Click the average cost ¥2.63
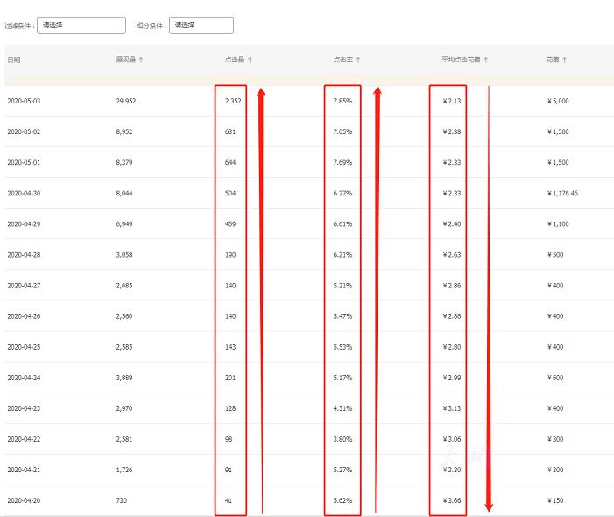The height and width of the screenshot is (517, 614). pyautogui.click(x=452, y=255)
